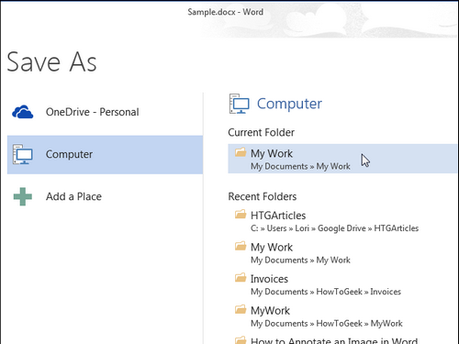Click the Invoices folder icon

tap(241, 277)
